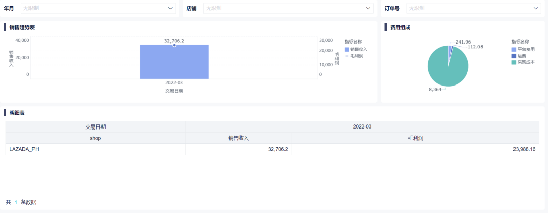Click the 明细表 panel title
This screenshot has width=548, height=213.
pyautogui.click(x=17, y=113)
